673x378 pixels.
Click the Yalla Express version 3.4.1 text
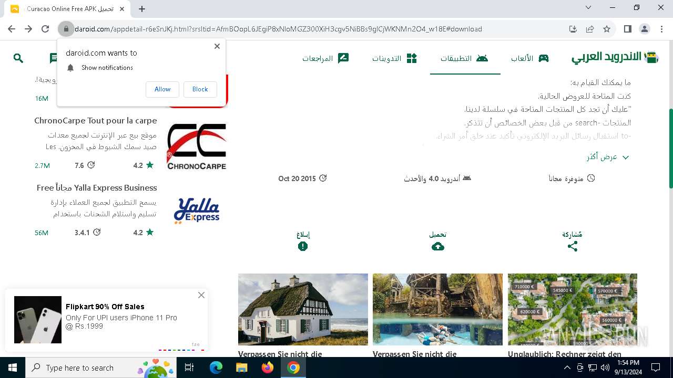[x=82, y=233]
